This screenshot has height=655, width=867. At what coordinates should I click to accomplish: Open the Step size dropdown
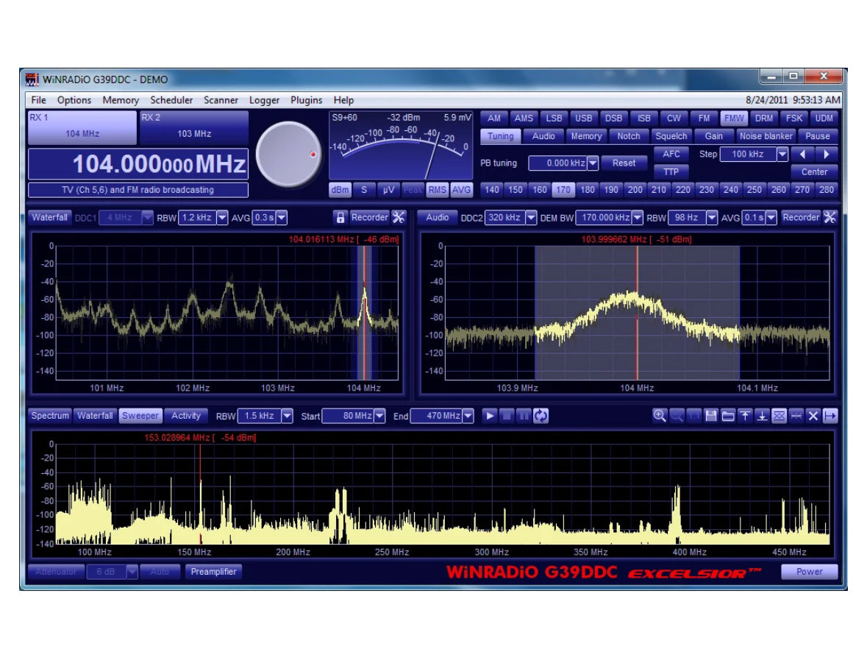pos(782,155)
